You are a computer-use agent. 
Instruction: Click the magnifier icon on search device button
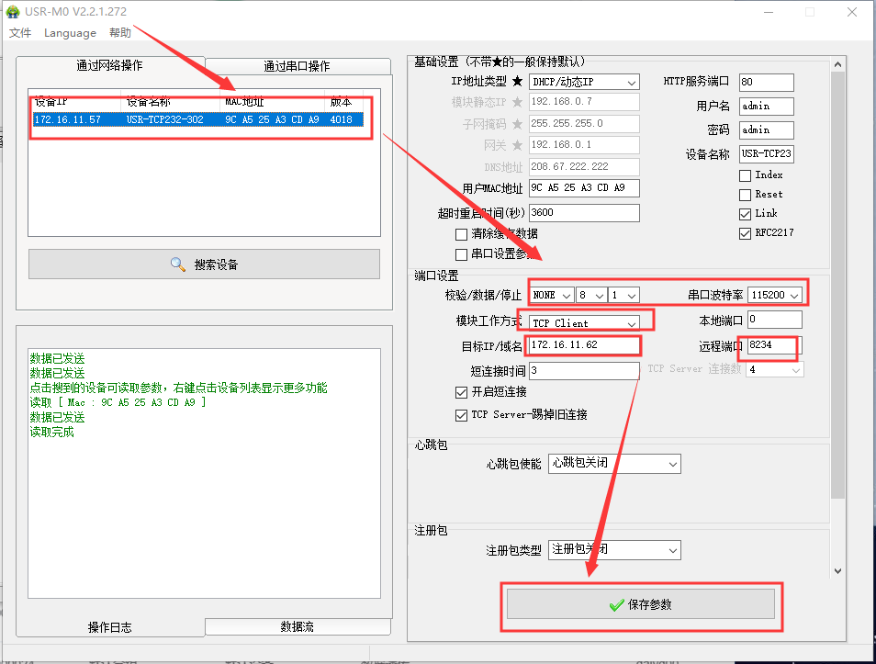pyautogui.click(x=178, y=264)
